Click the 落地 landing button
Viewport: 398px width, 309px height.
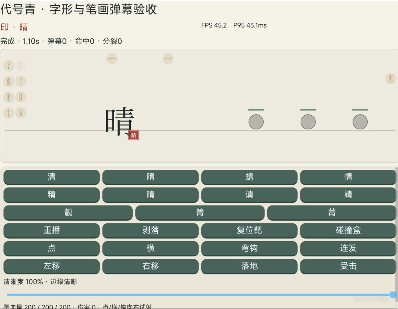pos(249,266)
